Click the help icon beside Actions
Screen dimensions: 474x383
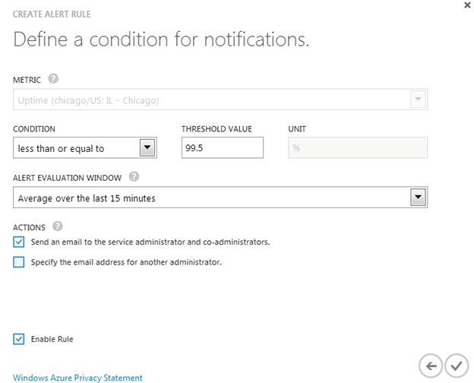pos(58,226)
